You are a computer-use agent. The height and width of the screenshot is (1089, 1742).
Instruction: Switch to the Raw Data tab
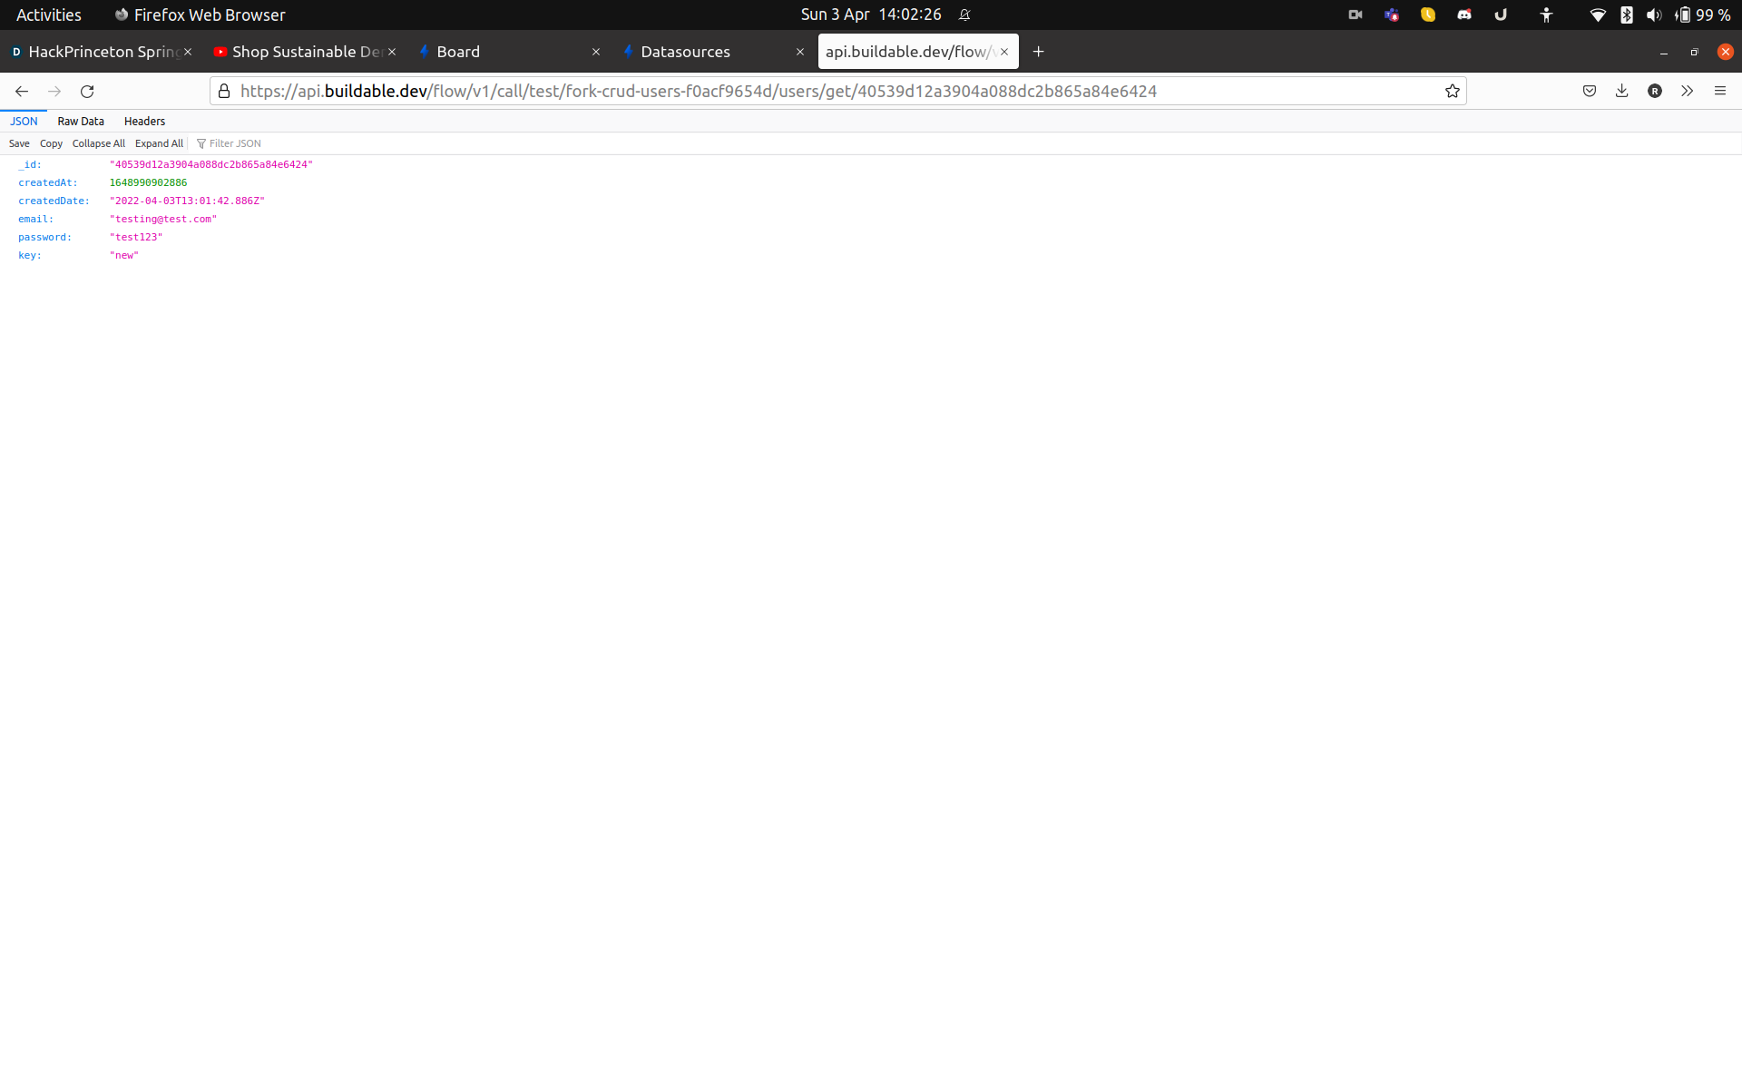pos(81,121)
